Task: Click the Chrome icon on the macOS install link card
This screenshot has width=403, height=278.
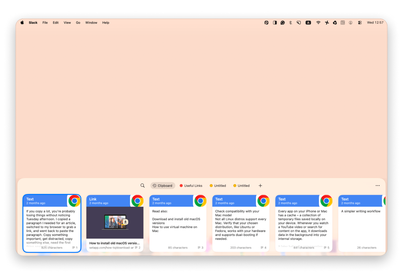Action: pos(137,201)
